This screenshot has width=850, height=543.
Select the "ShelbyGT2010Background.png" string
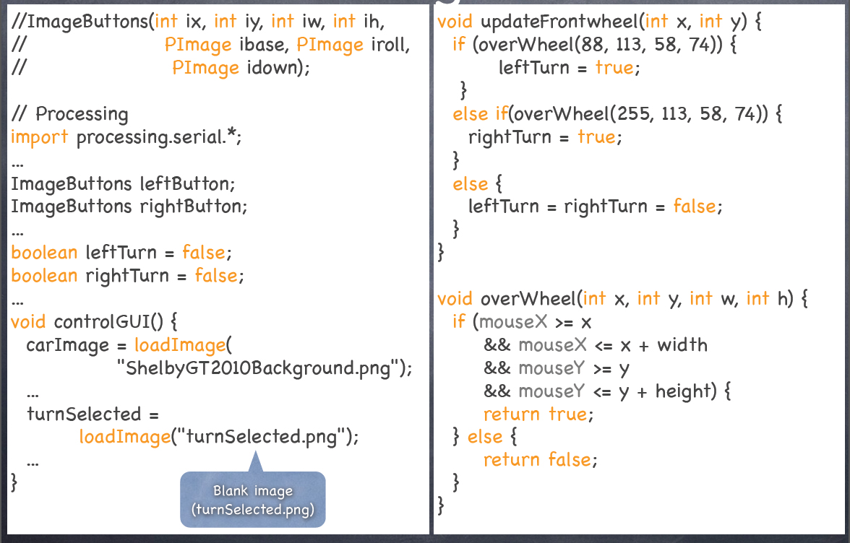coord(258,369)
